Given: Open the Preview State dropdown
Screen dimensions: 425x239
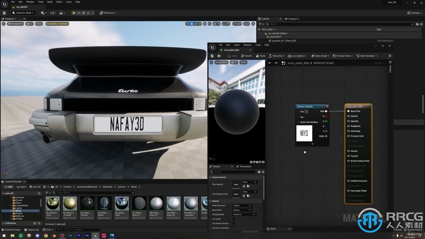Looking at the screenshot, I should tap(343, 56).
